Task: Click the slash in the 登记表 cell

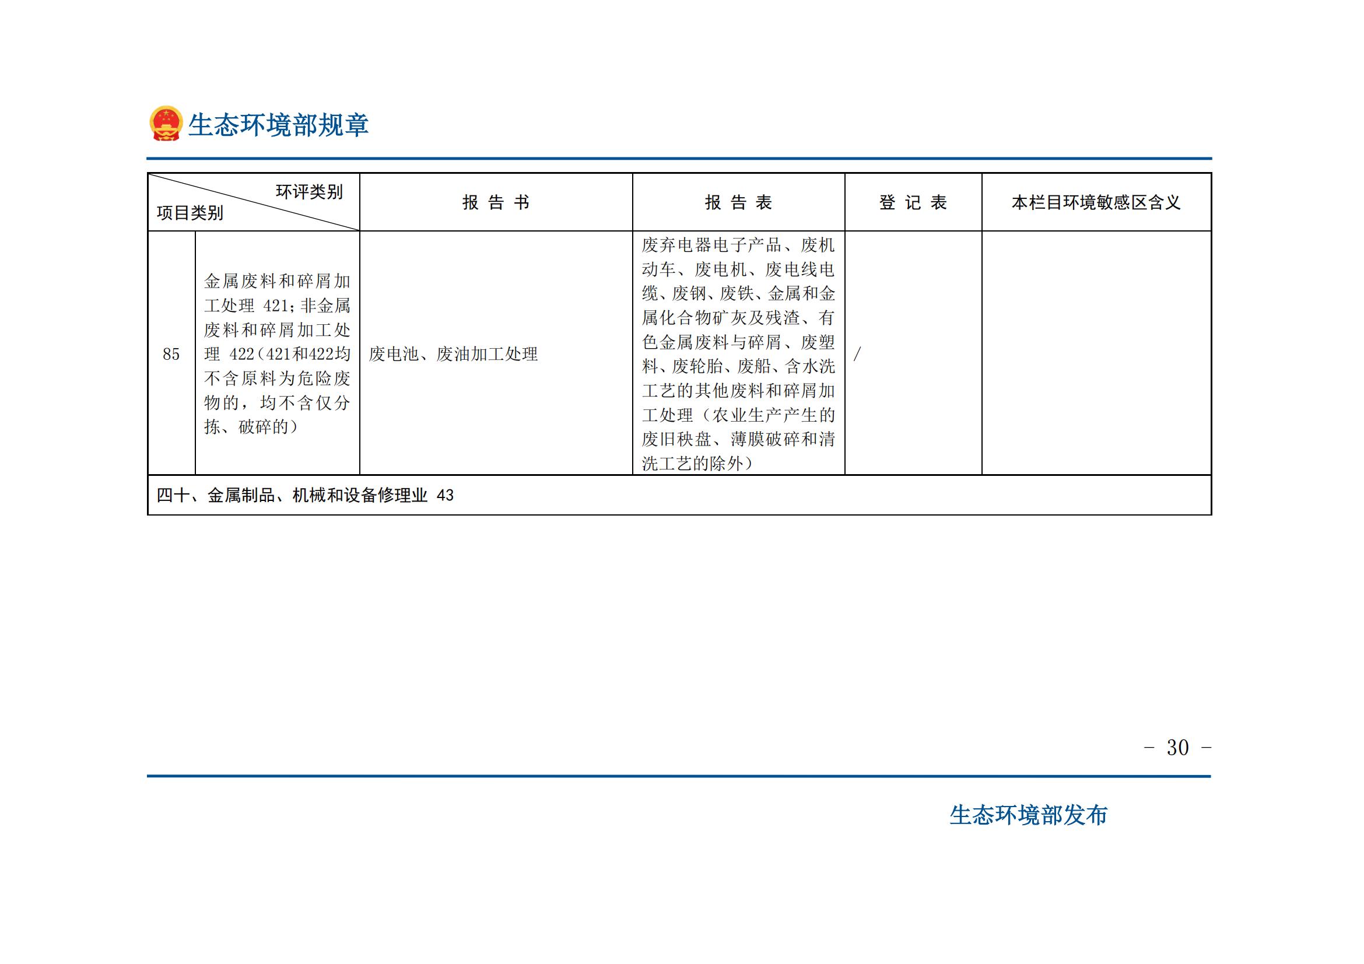Action: [857, 355]
